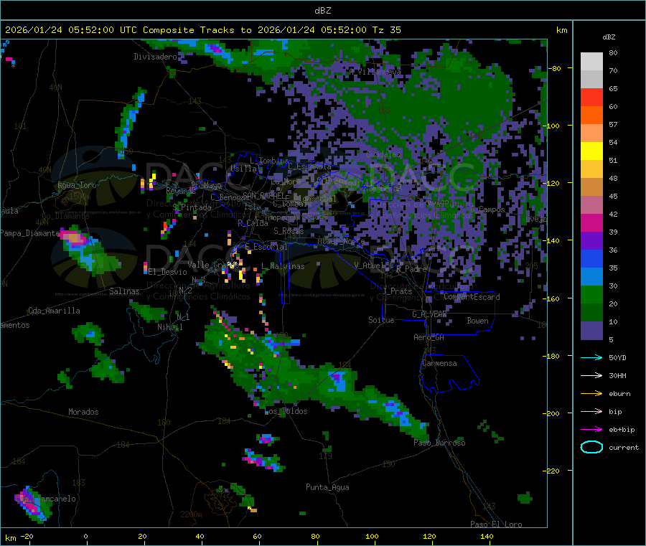The height and width of the screenshot is (546, 646).
Task: Click the pink bip arrow legend icon
Action: point(591,411)
